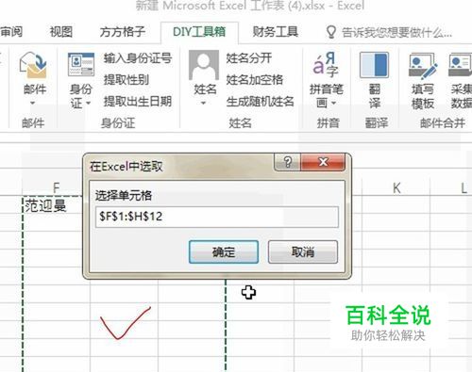Click the 拼音笔画 icon
Viewport: 472px width, 372px height.
click(326, 65)
